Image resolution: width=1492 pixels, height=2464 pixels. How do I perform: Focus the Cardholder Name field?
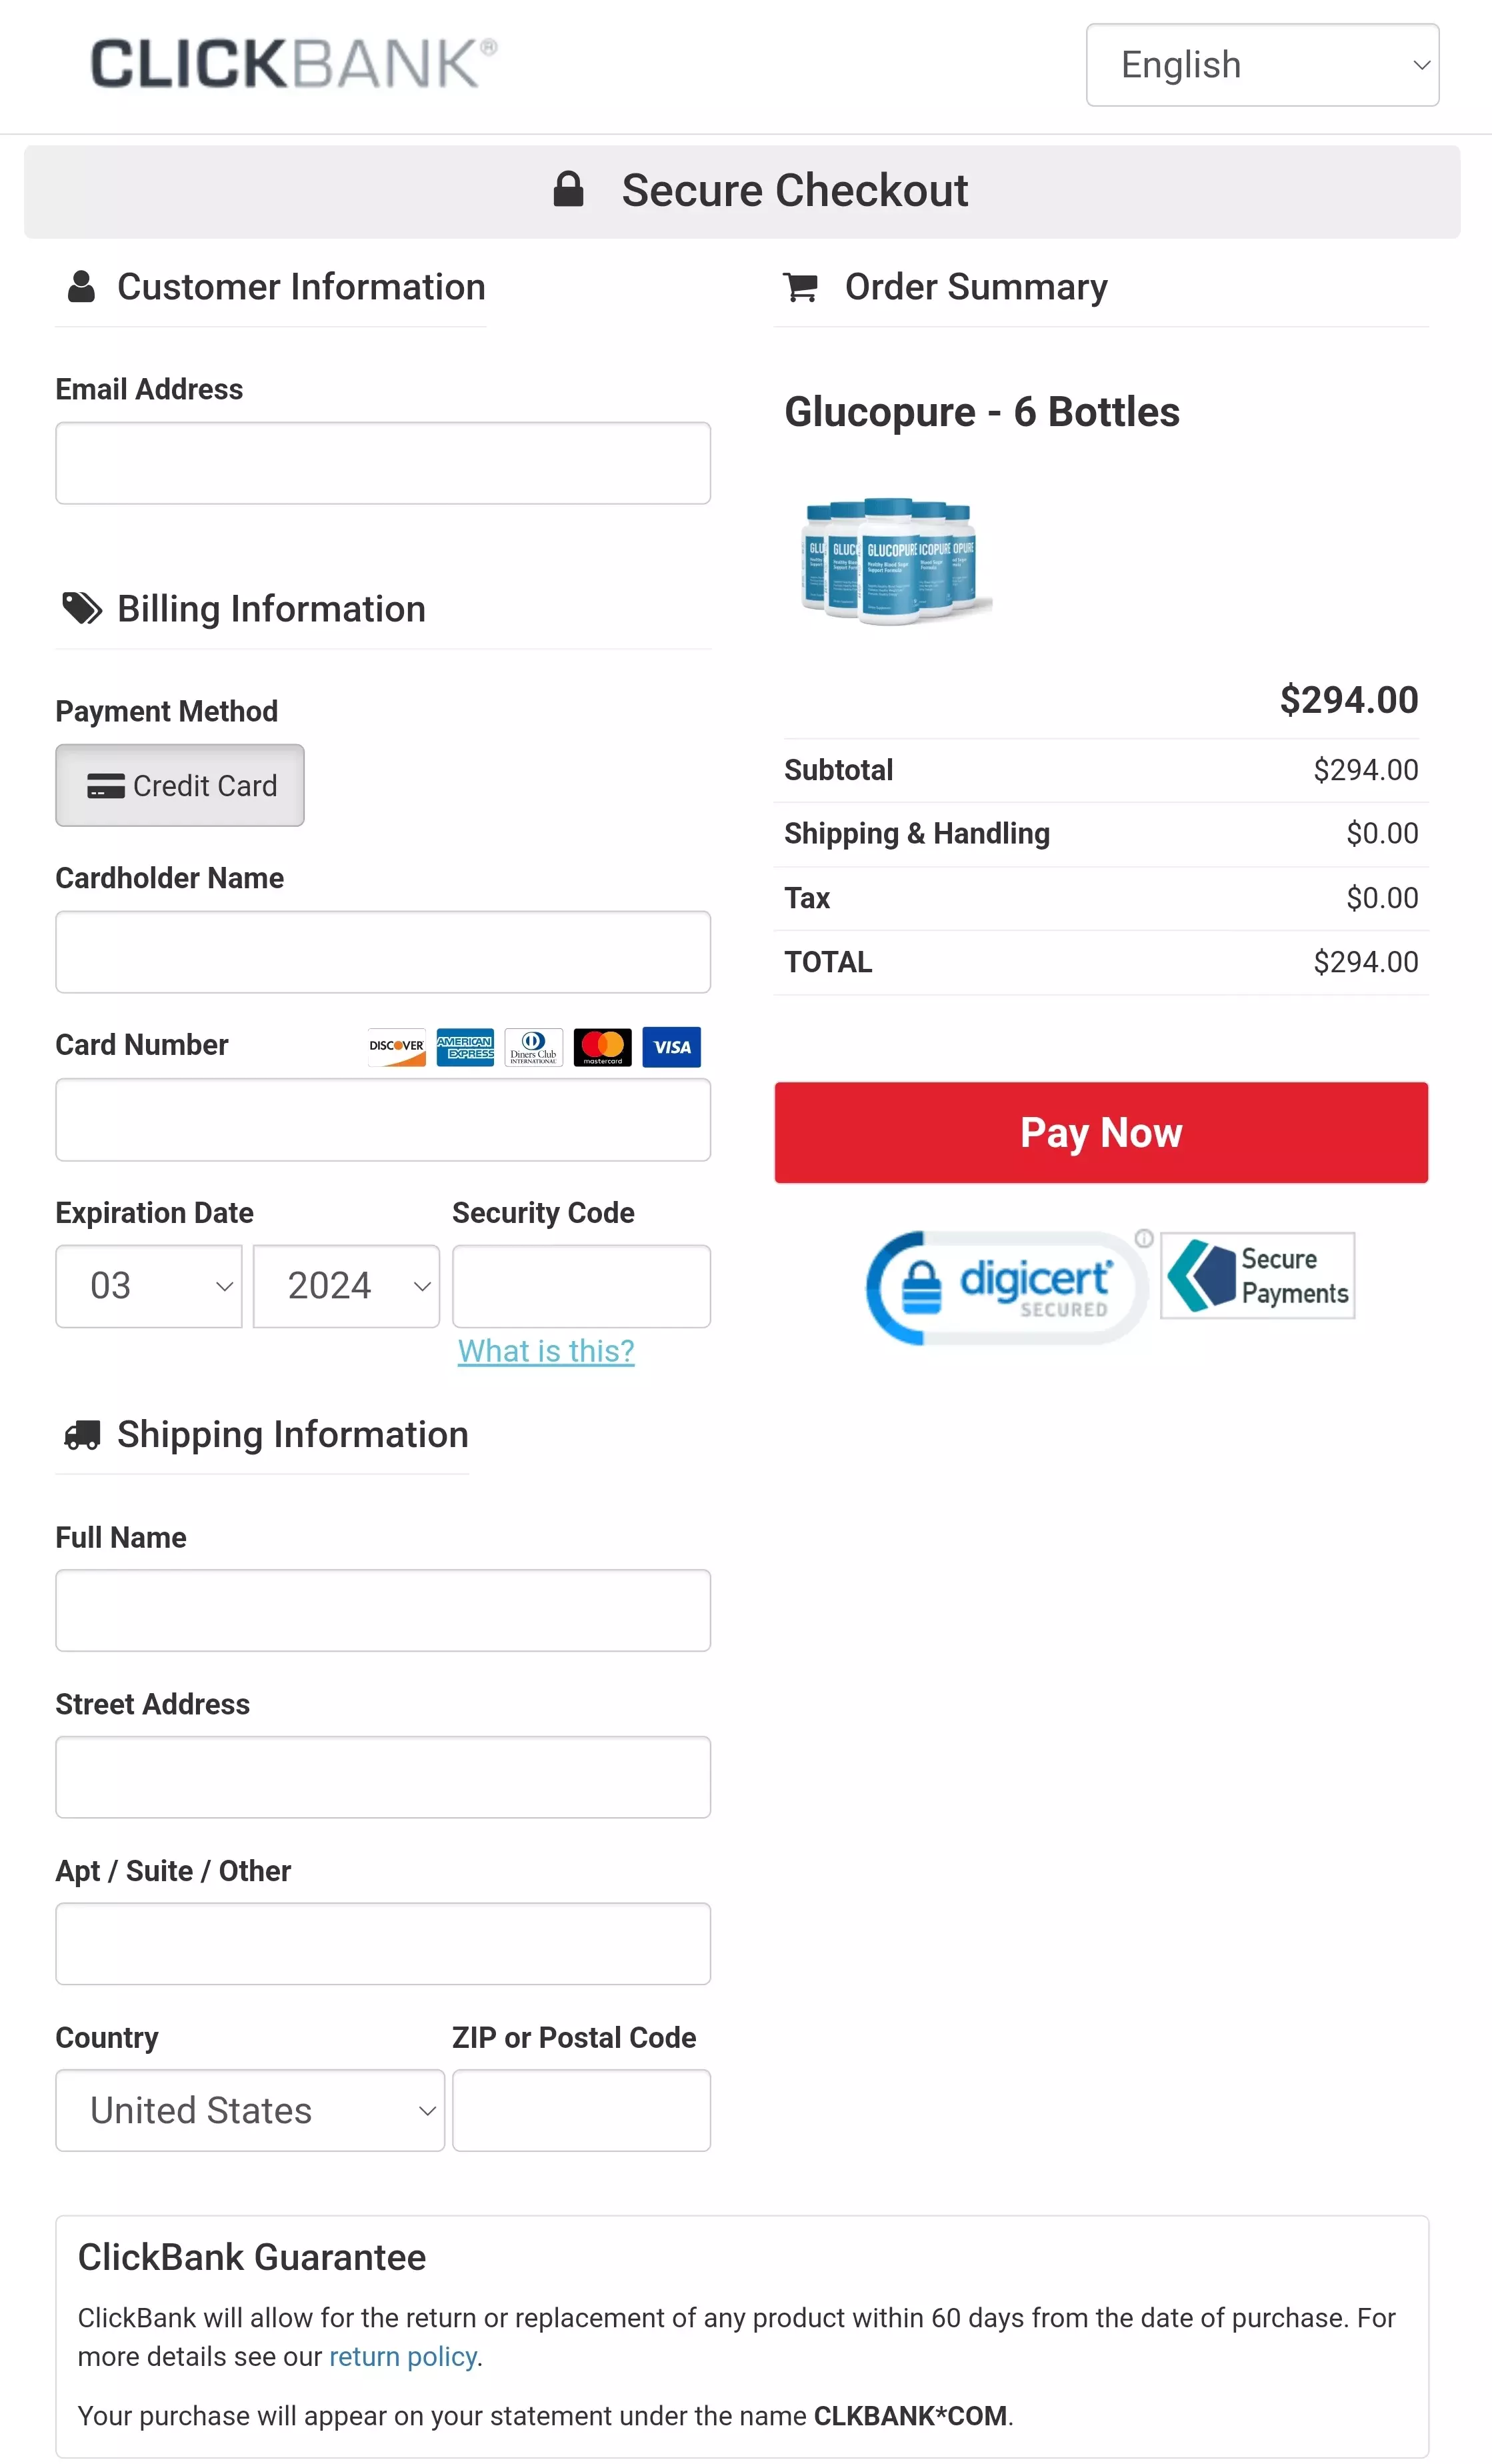[383, 952]
